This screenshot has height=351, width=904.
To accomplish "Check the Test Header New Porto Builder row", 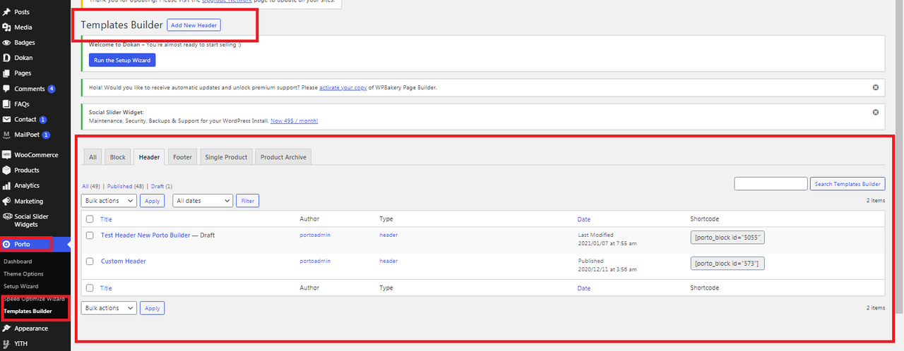I will pos(90,235).
